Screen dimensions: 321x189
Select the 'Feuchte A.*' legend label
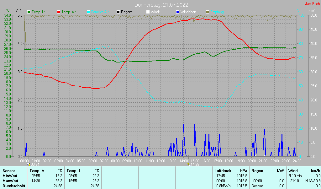pos(100,12)
